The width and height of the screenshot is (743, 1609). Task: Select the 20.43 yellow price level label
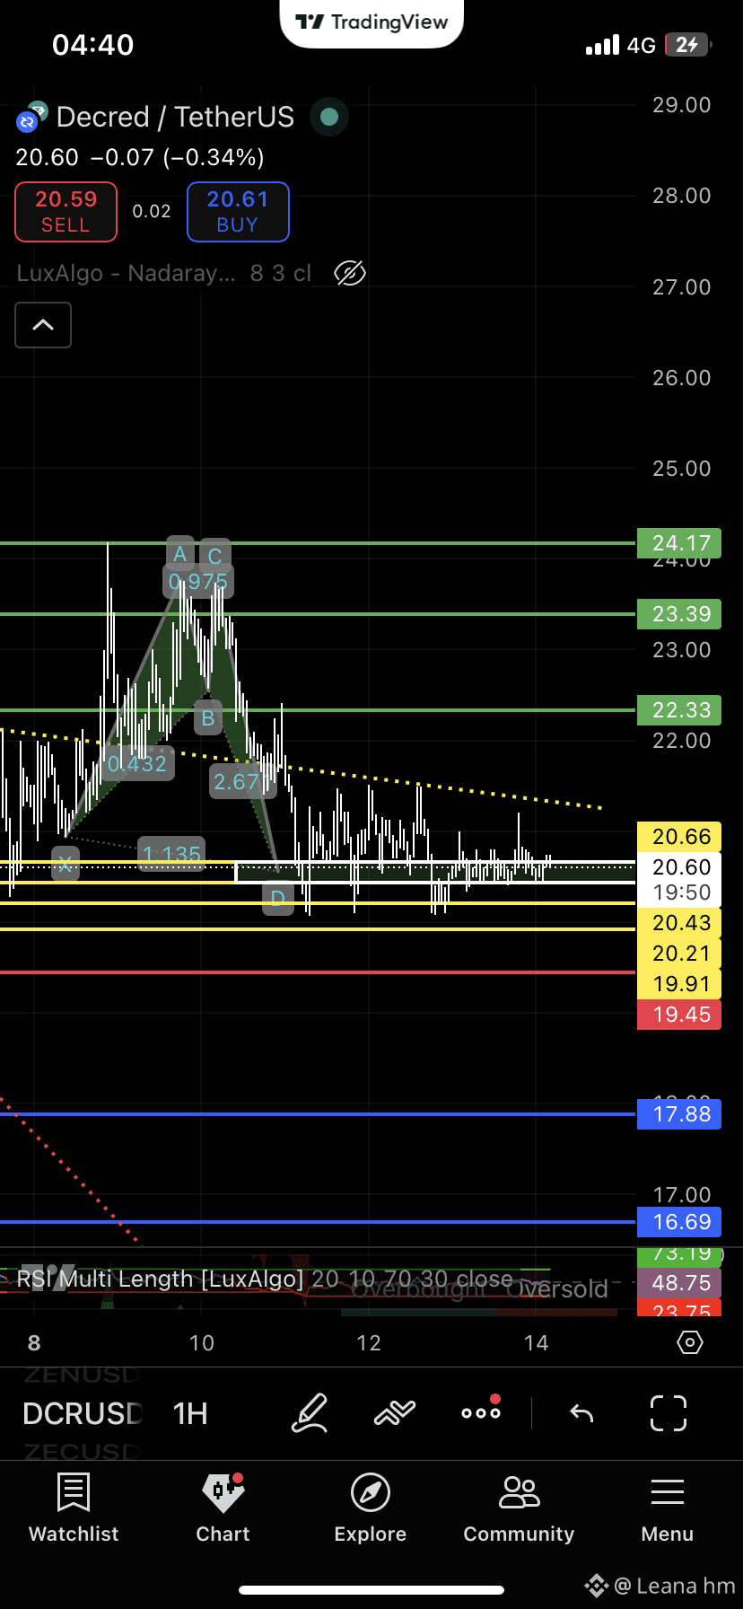click(679, 923)
